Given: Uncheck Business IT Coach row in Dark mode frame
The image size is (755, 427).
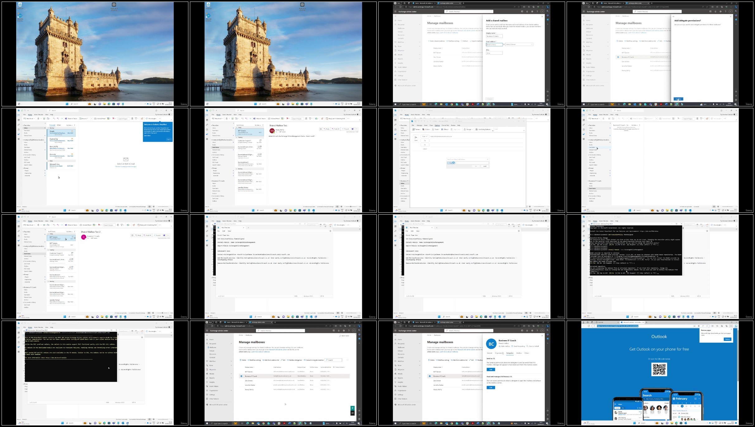Looking at the screenshot, I should (x=241, y=376).
